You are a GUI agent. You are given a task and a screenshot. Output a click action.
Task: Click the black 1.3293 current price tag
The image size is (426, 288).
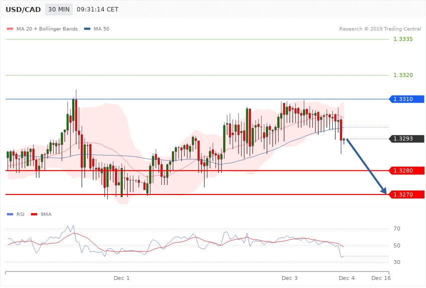406,138
